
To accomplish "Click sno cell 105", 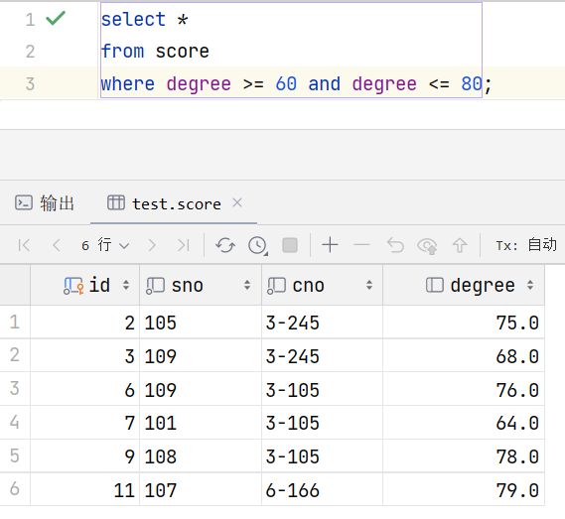I will point(201,322).
